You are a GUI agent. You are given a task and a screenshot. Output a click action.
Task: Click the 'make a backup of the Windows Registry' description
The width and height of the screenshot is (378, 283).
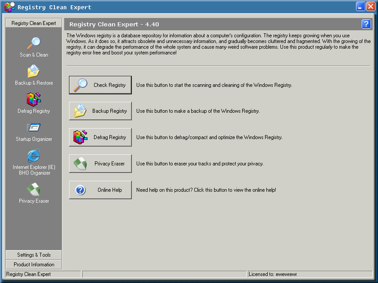coord(198,111)
